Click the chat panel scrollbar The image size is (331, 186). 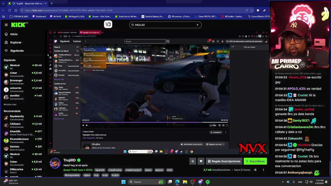coord(330,168)
